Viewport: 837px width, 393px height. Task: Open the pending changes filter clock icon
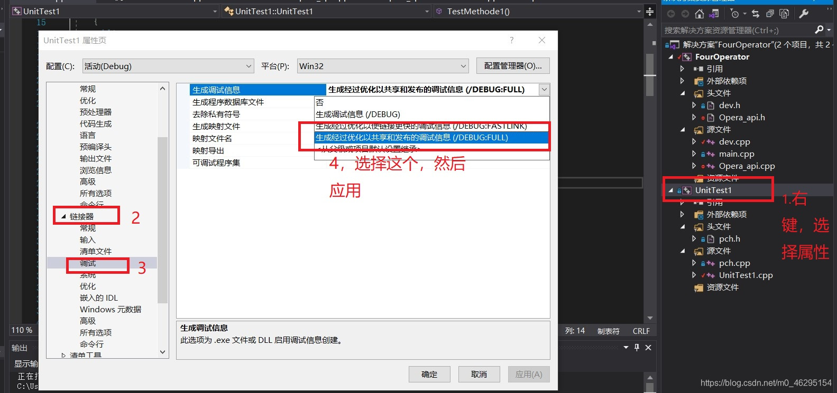click(734, 14)
